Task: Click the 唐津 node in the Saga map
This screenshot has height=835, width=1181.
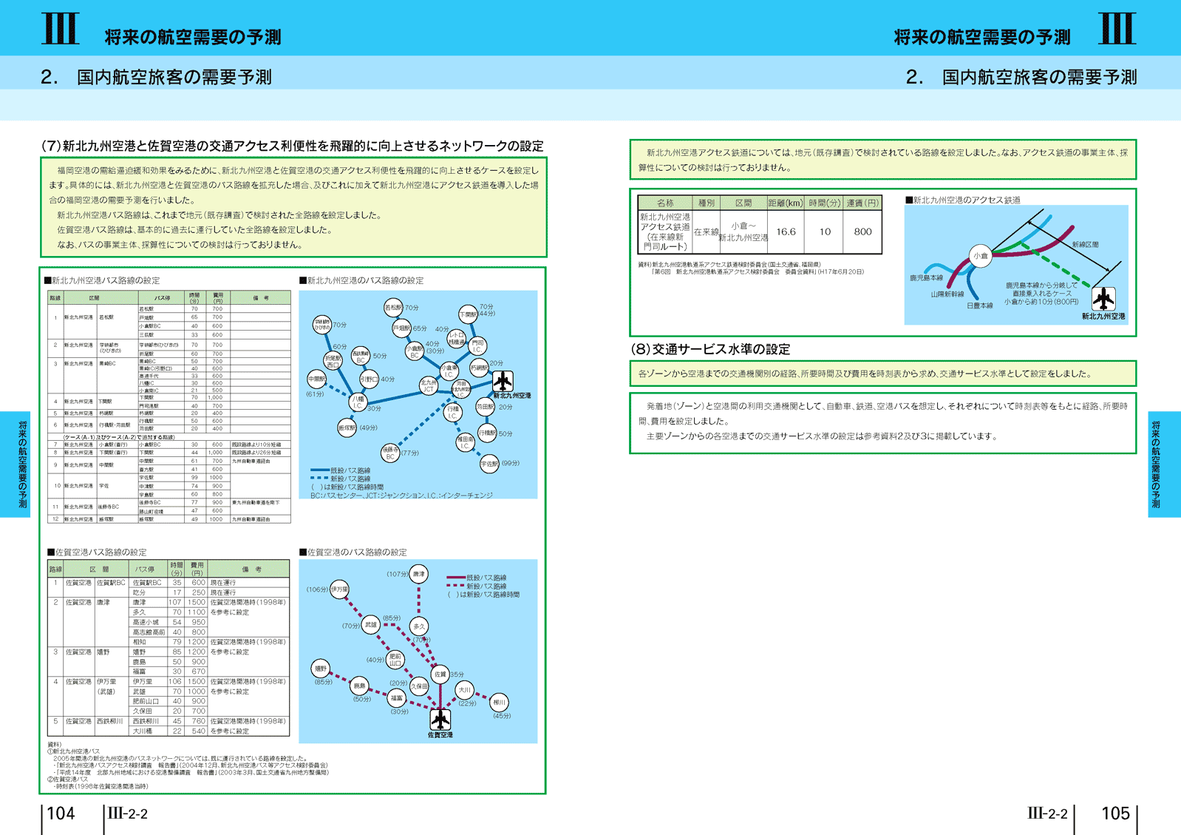Action: pyautogui.click(x=419, y=574)
